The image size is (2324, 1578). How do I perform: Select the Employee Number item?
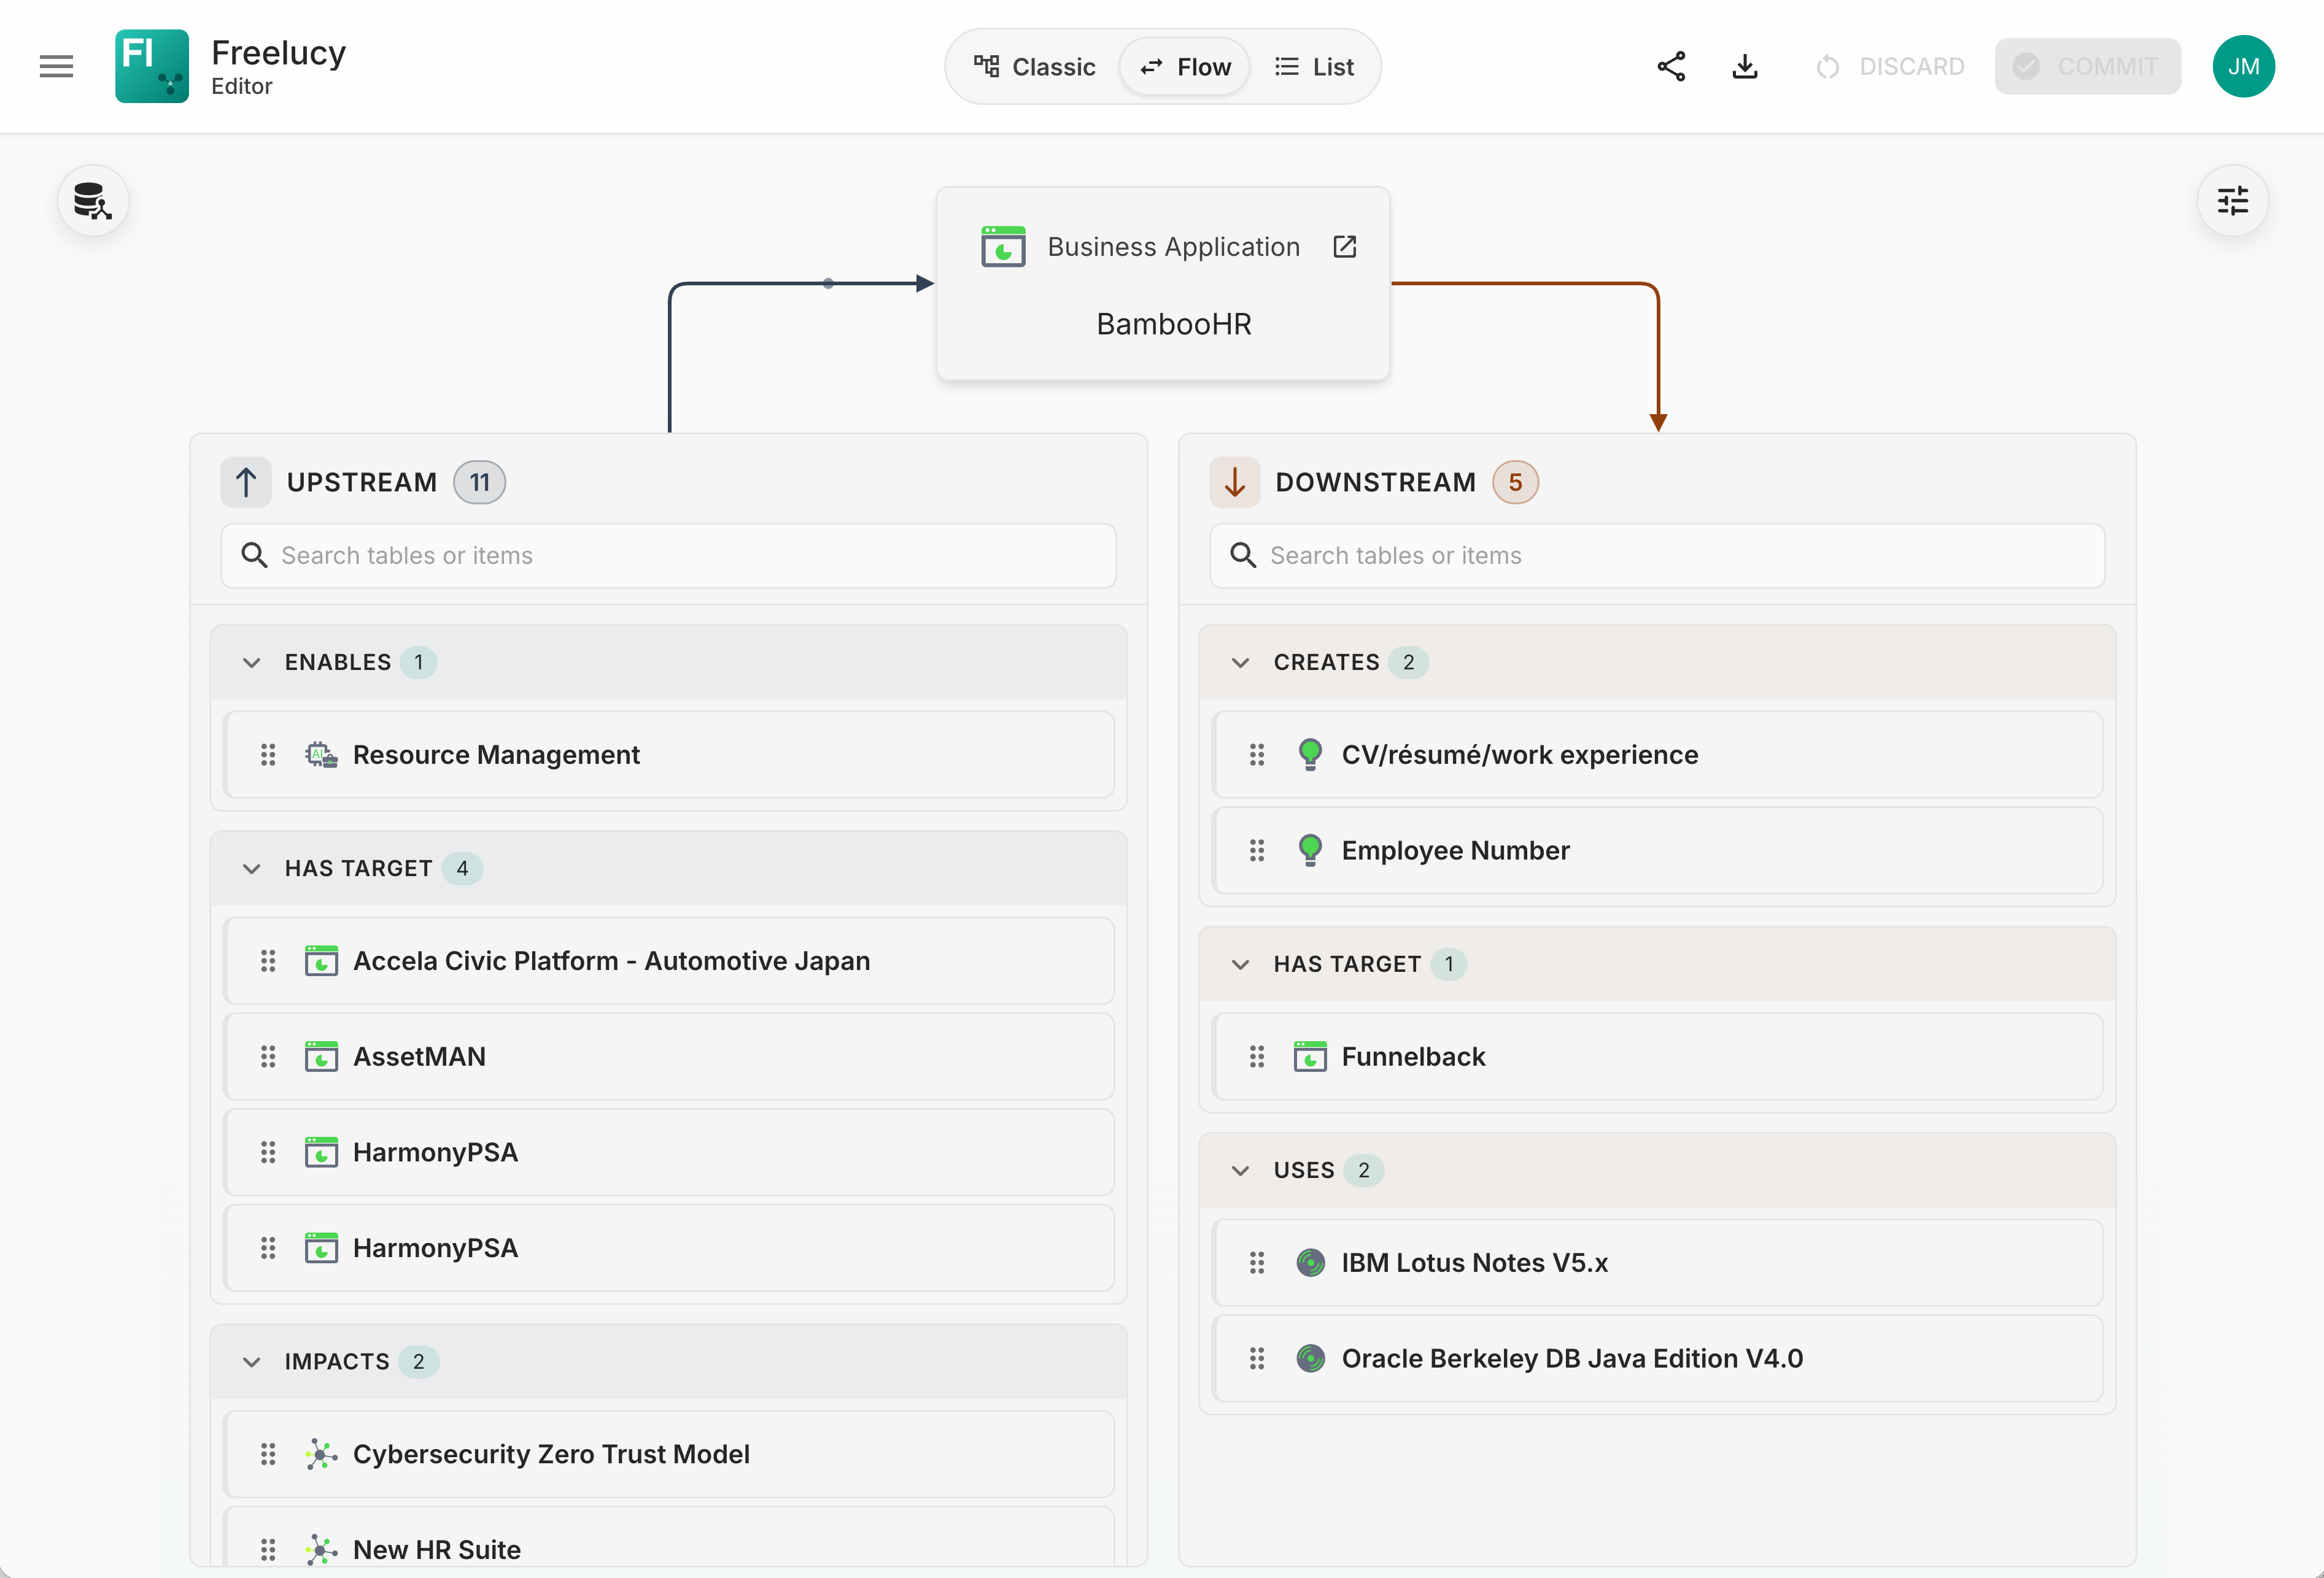[1658, 850]
